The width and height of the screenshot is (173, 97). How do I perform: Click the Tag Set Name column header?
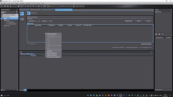(38, 25)
